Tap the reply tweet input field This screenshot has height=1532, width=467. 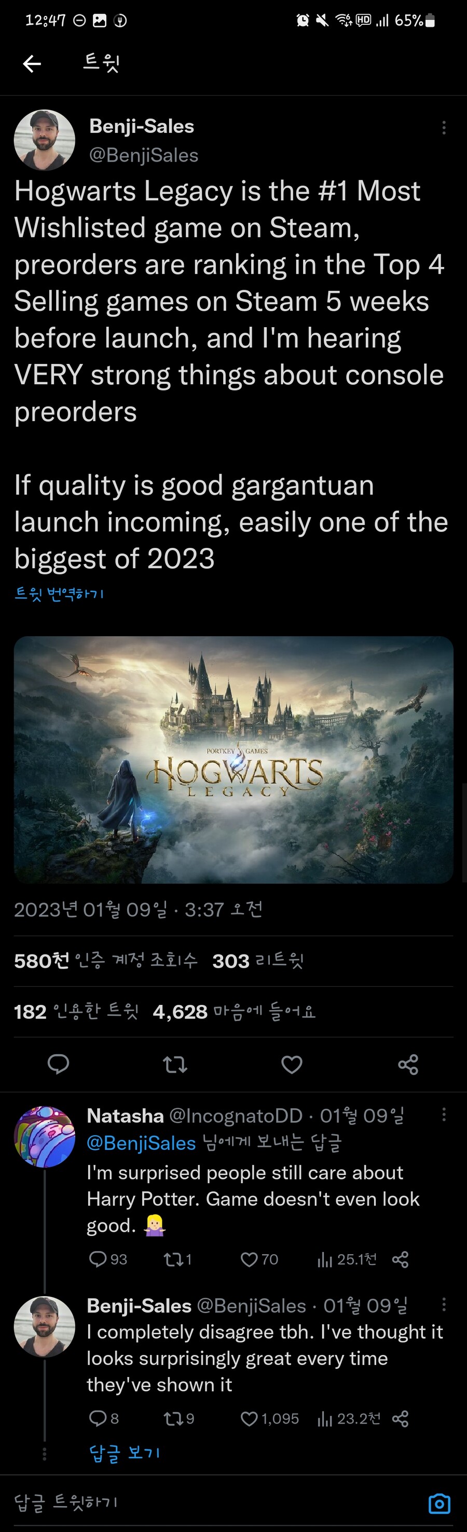click(x=214, y=1503)
